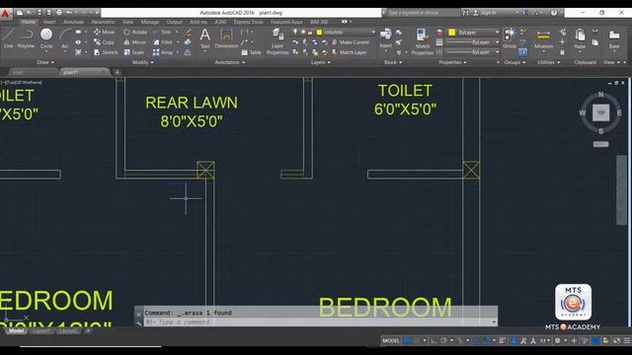632x355 pixels.
Task: Toggle Group selection on/off icon
Action: point(522,52)
